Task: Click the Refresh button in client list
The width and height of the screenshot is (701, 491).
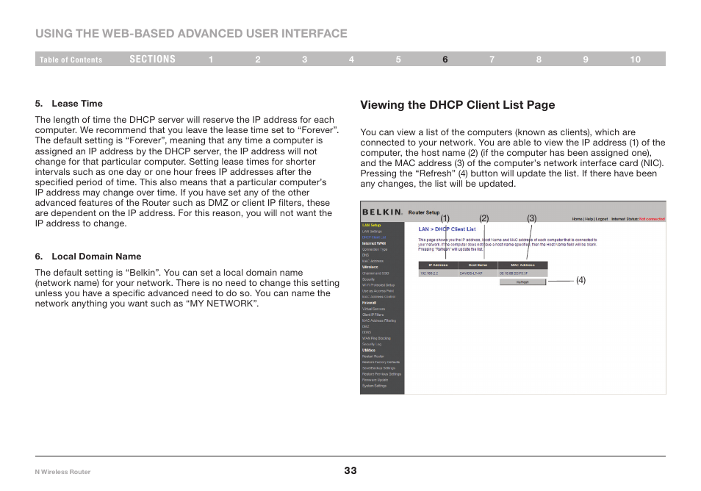Action: [x=522, y=282]
